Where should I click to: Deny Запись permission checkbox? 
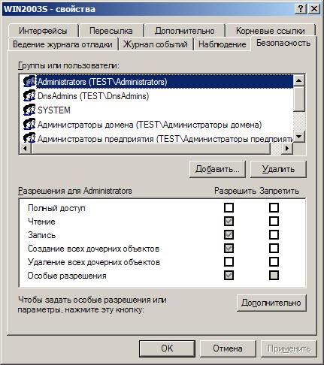[274, 234]
